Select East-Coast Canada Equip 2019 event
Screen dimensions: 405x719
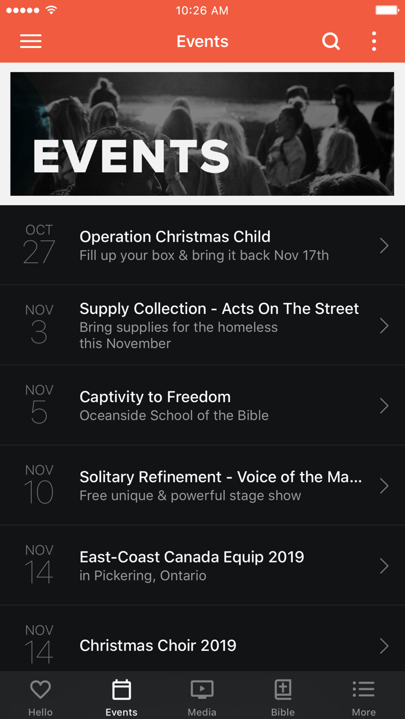[203, 565]
